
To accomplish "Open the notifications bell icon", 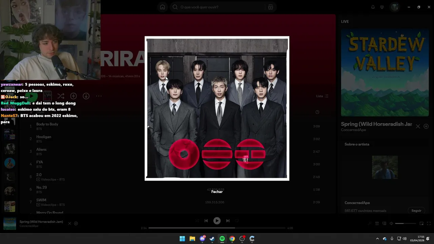I will point(373,7).
